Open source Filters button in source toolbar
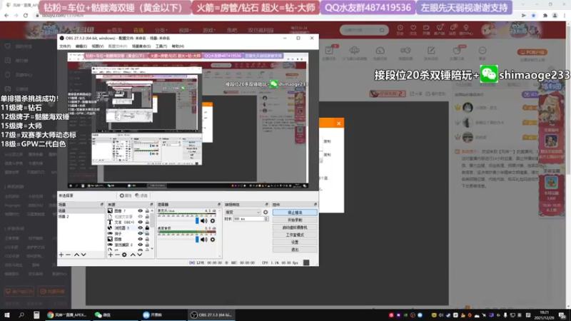This screenshot has width=571, height=321. 141,195
